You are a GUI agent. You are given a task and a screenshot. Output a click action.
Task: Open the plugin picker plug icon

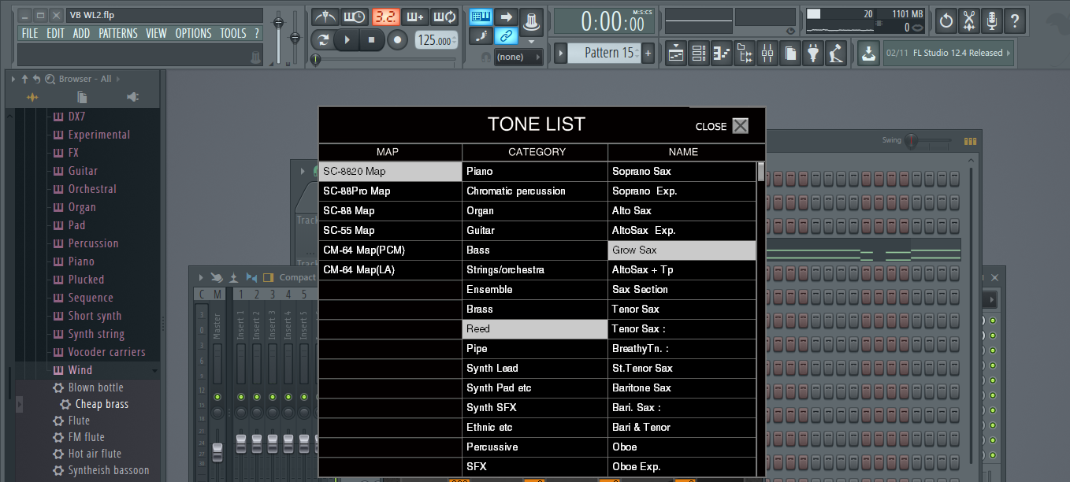pyautogui.click(x=813, y=54)
